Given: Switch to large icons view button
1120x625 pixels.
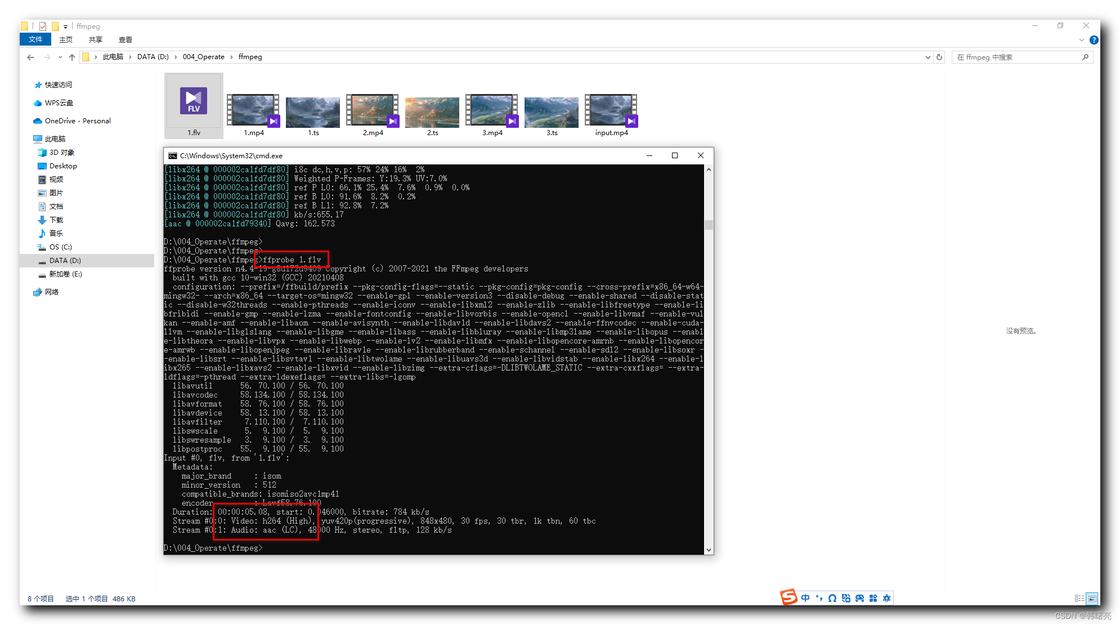Looking at the screenshot, I should coord(1092,599).
